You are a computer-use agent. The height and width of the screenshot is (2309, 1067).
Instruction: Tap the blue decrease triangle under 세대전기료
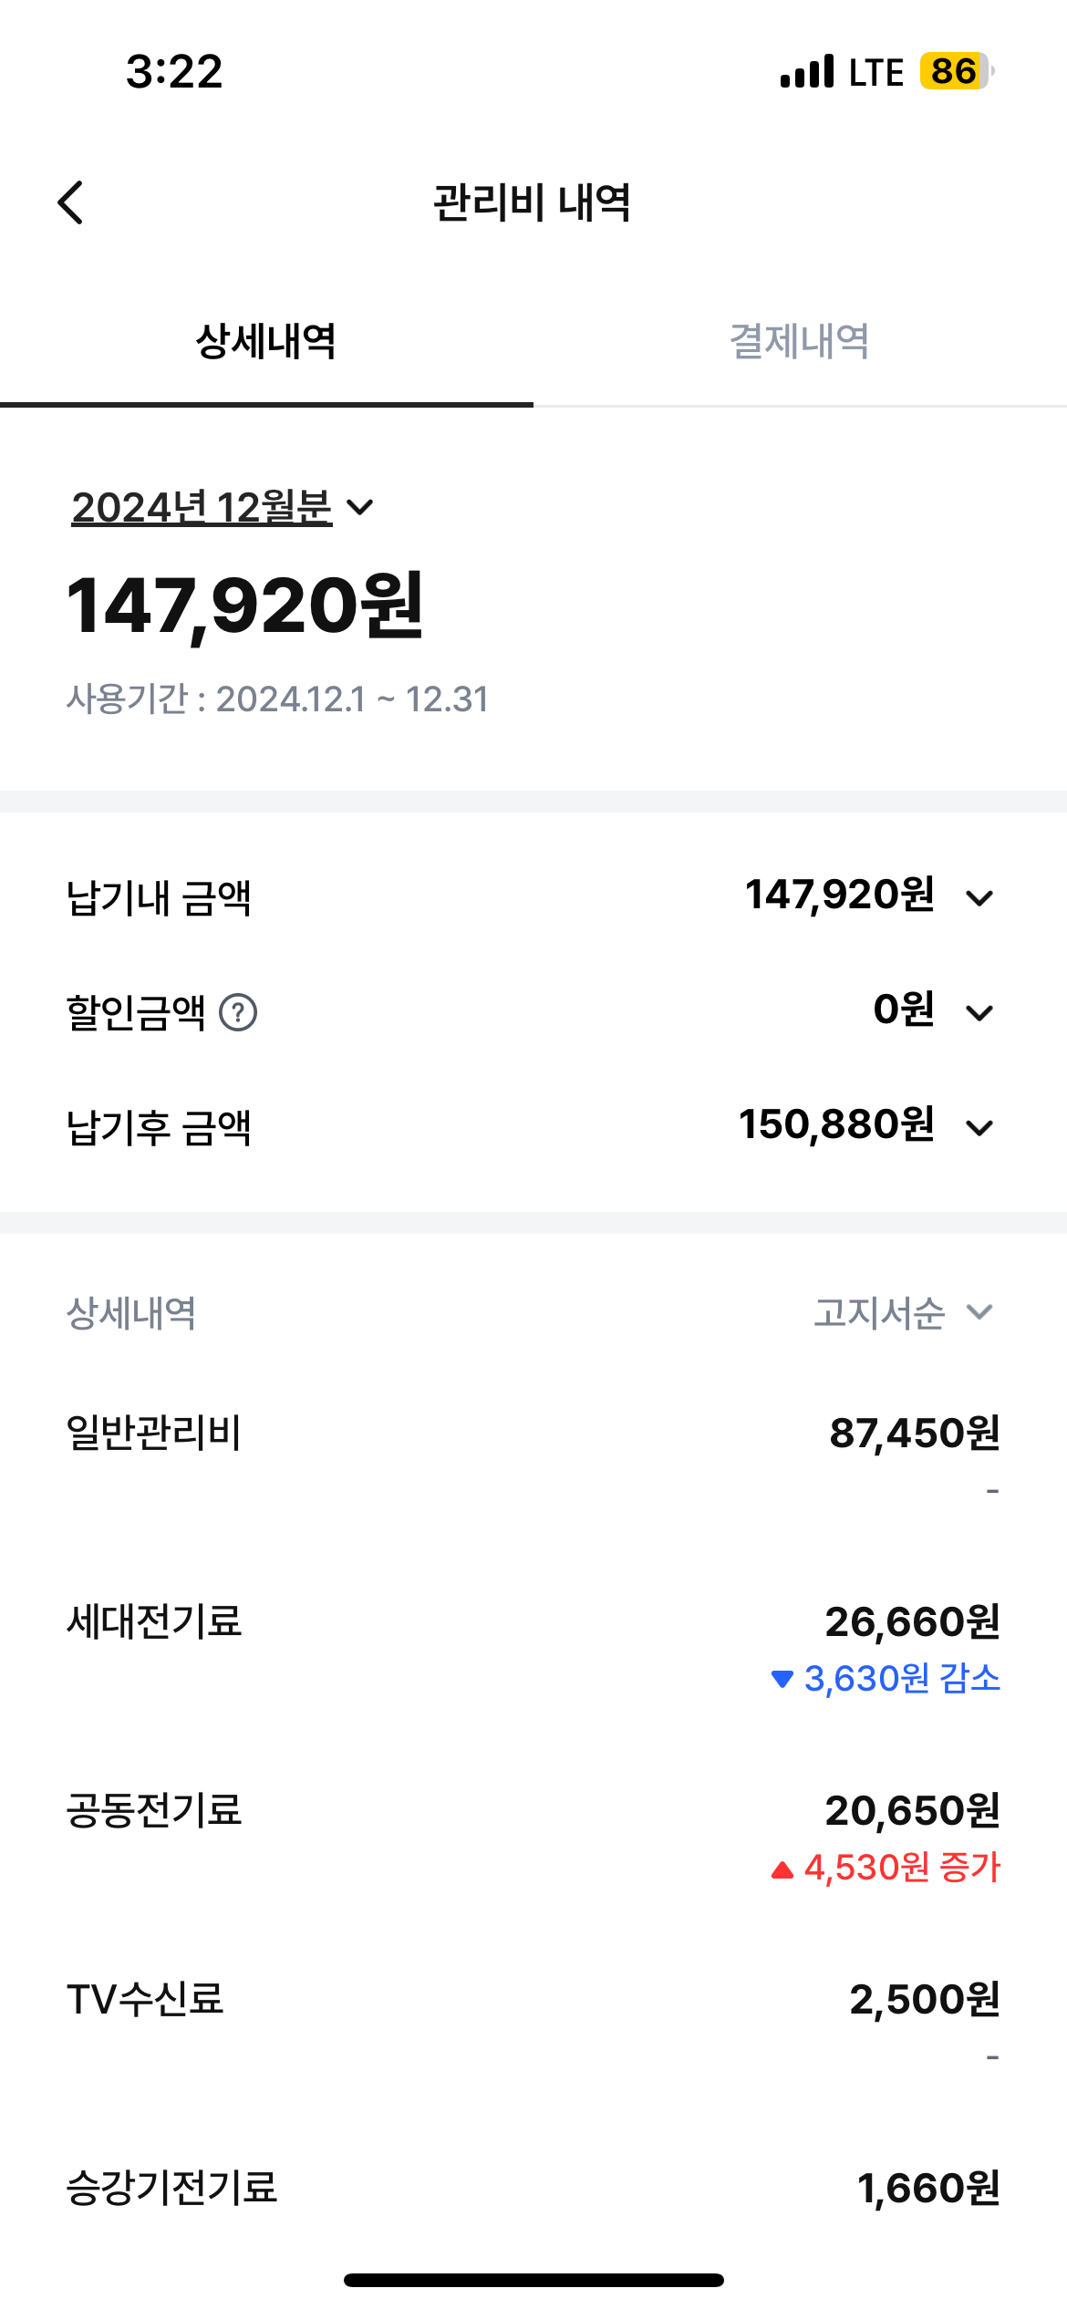[782, 1679]
